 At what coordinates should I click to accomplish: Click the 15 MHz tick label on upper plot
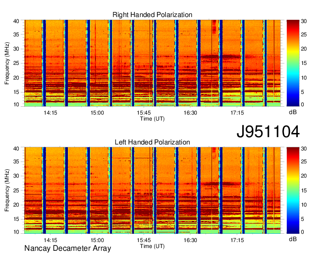(x=17, y=92)
